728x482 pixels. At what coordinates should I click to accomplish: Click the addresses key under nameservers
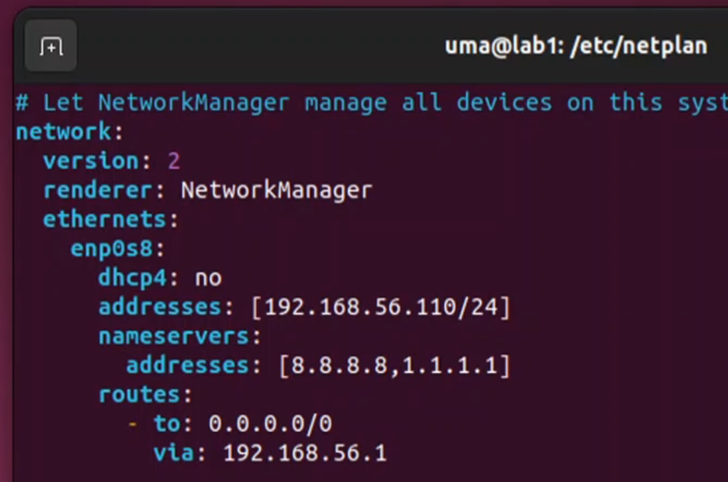[x=187, y=365]
